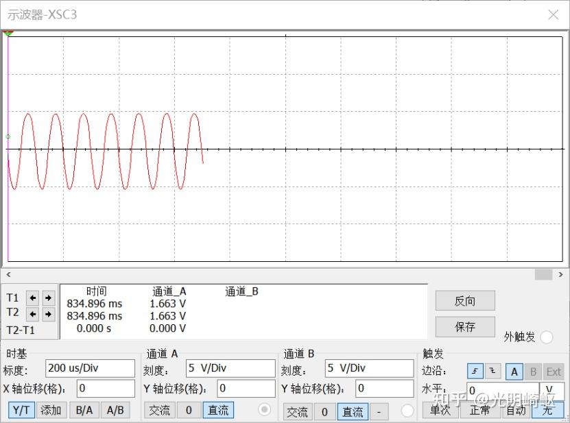Image resolution: width=570 pixels, height=423 pixels.
Task: Click timebase 200 us/Div field
Action: click(x=90, y=368)
